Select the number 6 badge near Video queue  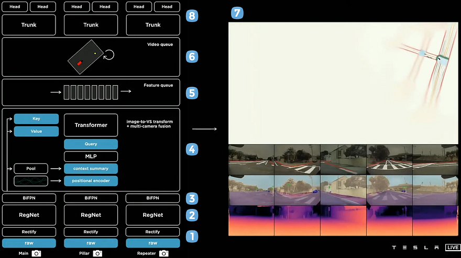pyautogui.click(x=192, y=56)
